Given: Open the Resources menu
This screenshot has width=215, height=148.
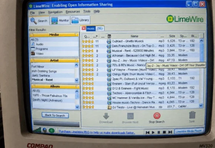Looking at the screenshot, I should point(73,12).
